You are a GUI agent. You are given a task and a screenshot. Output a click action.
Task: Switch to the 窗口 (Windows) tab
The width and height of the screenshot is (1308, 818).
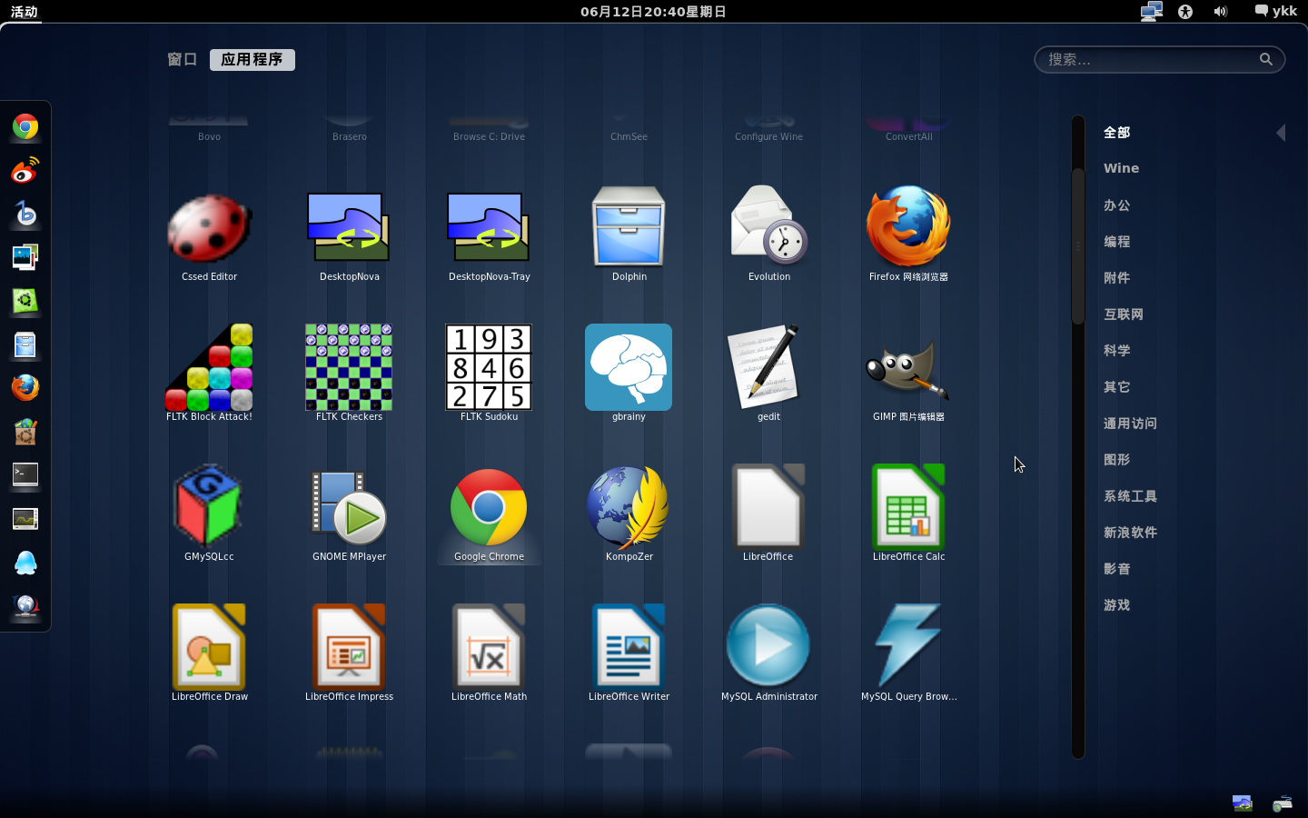tap(183, 59)
